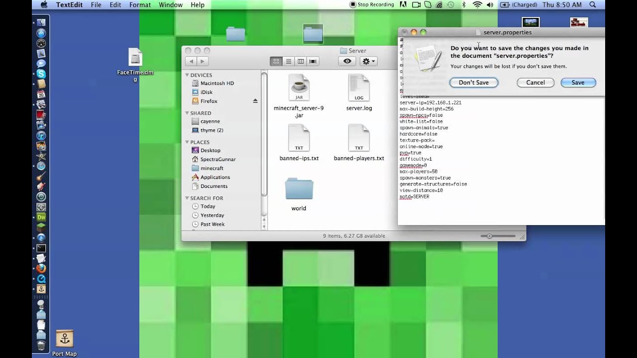637x358 pixels.
Task: Click the Bluetooth menu bar icon
Action: tap(464, 4)
